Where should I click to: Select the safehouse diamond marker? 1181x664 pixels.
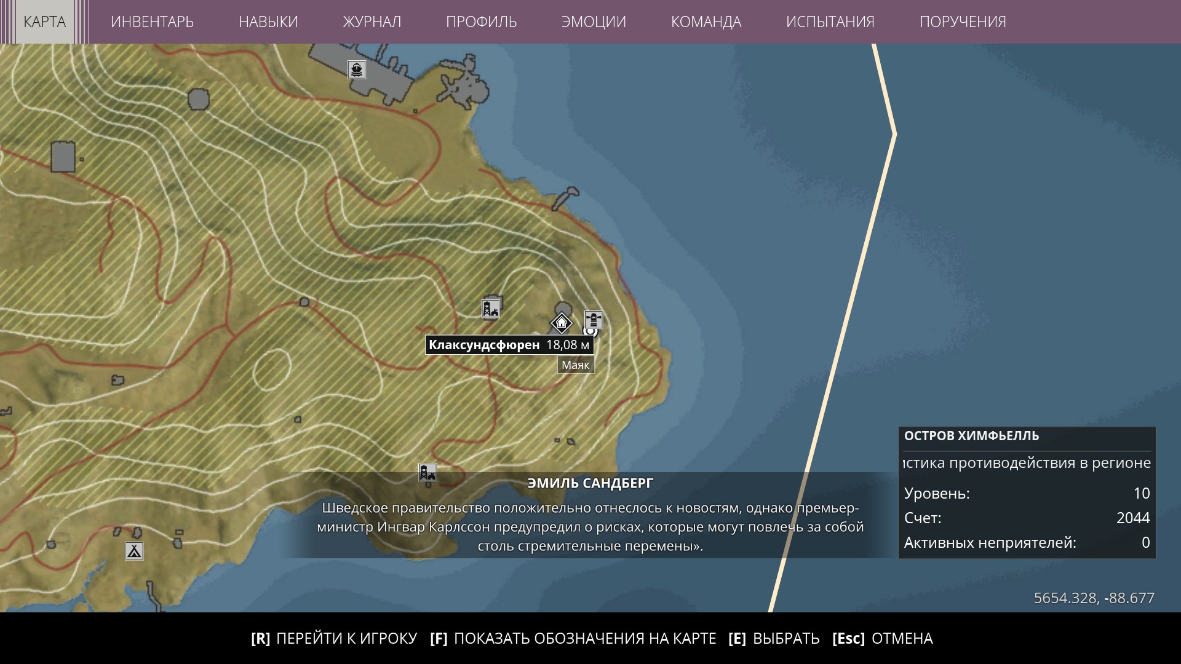(561, 322)
